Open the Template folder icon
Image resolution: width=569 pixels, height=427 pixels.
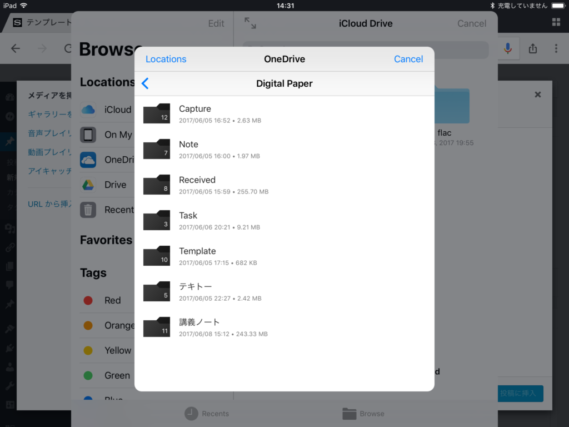click(156, 256)
